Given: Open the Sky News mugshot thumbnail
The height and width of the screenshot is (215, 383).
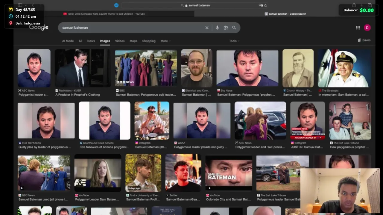Looking at the screenshot, I should pos(247,68).
